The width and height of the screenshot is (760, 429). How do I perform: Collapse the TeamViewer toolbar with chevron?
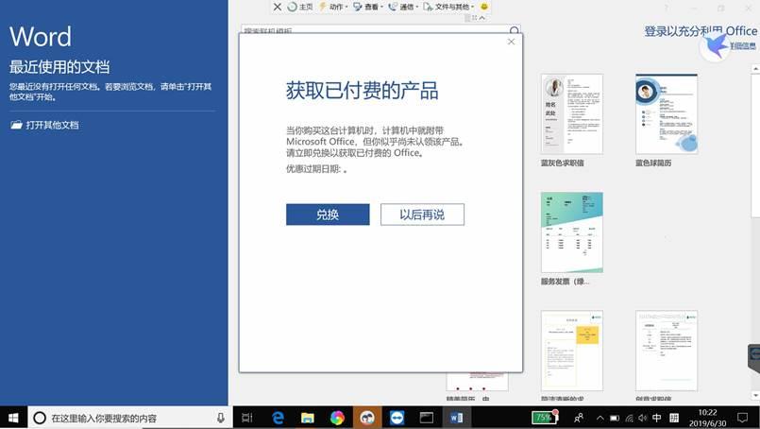[x=482, y=18]
